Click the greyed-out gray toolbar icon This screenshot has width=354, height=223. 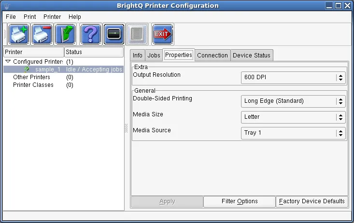pos(137,34)
